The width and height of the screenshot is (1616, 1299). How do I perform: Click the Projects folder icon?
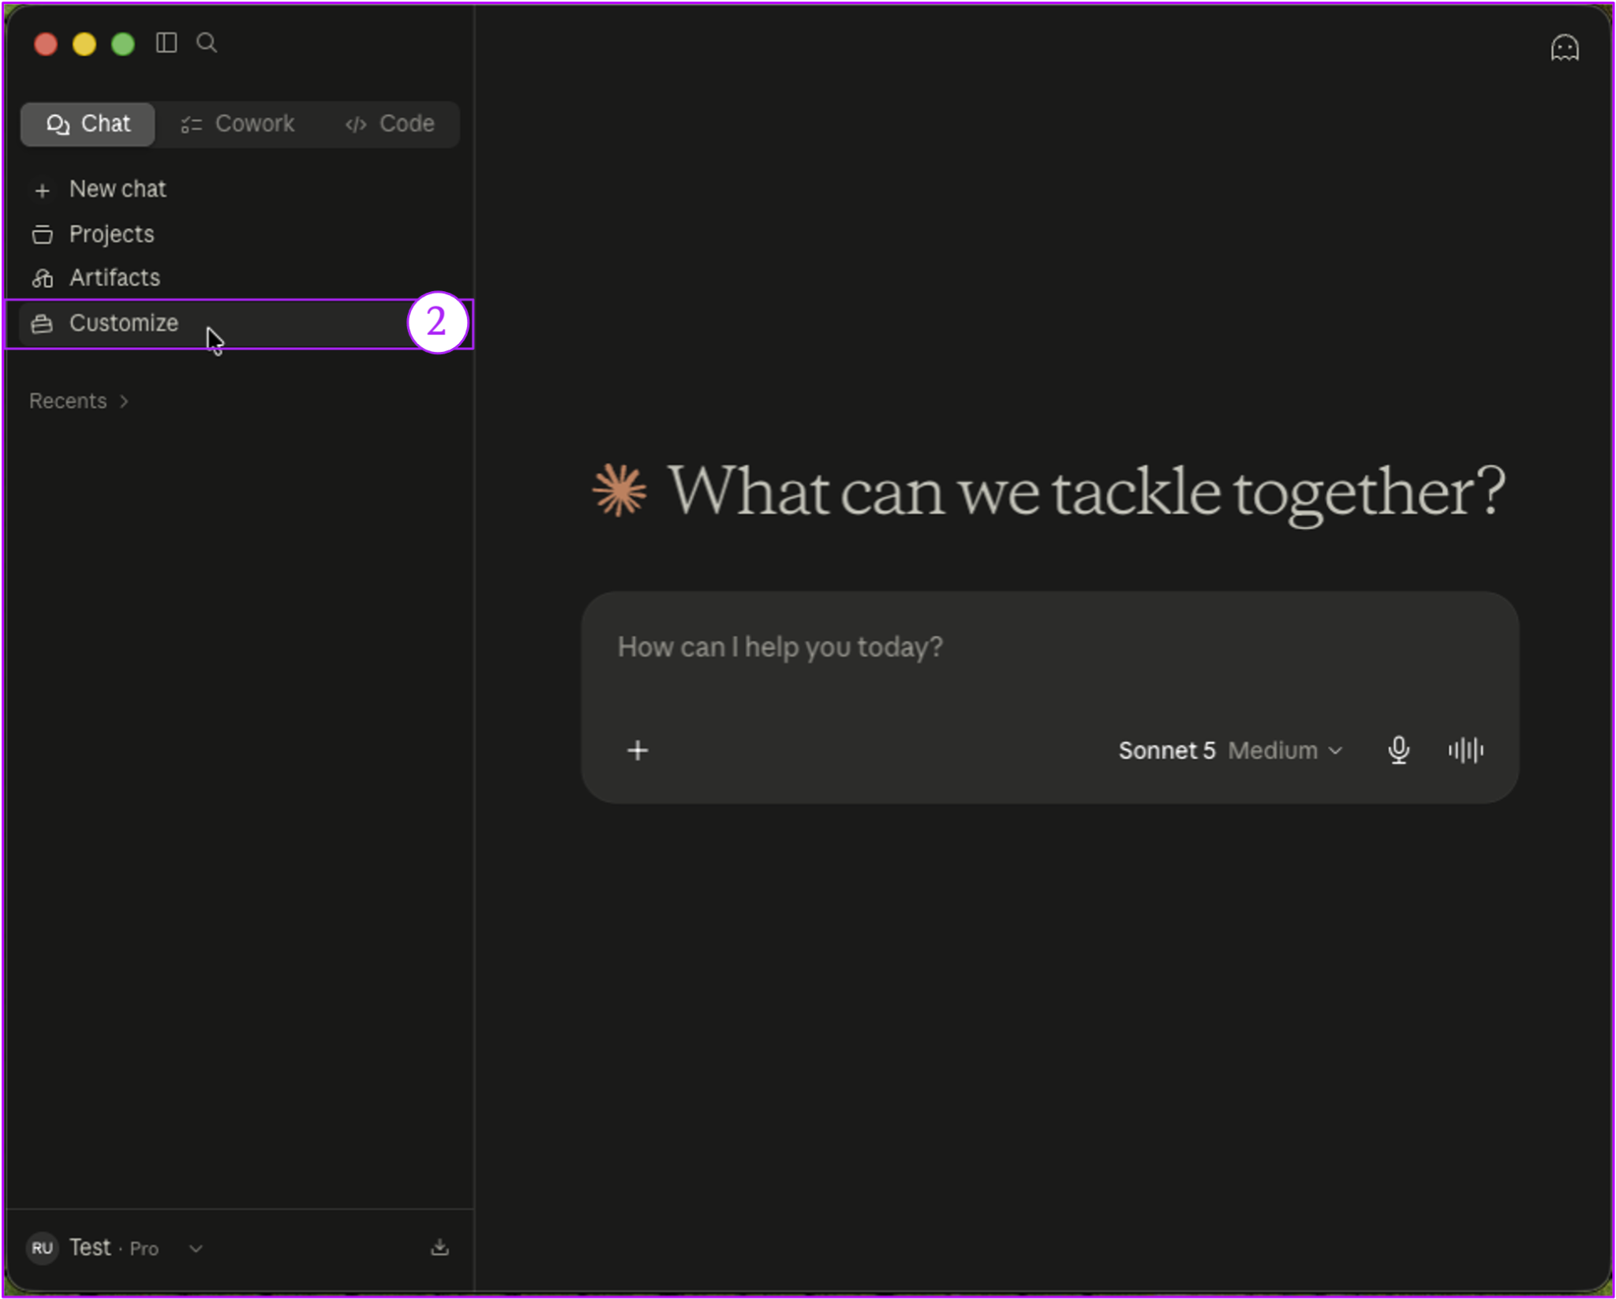tap(43, 234)
